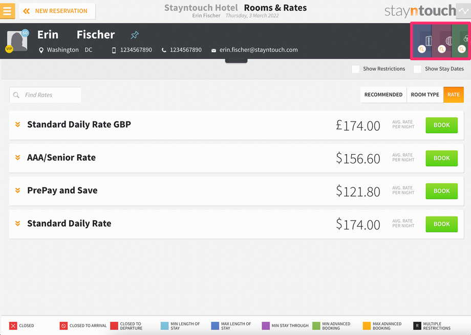Open the hamburger main menu

7,11
